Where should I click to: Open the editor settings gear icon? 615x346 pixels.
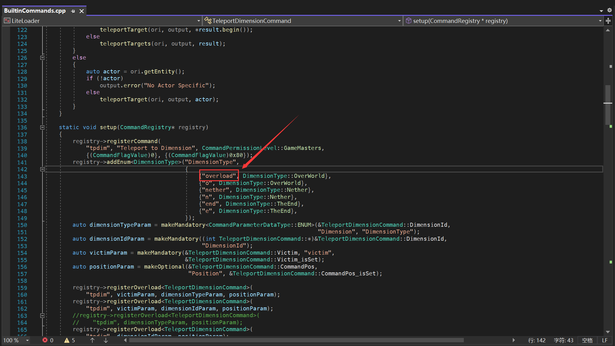click(609, 10)
